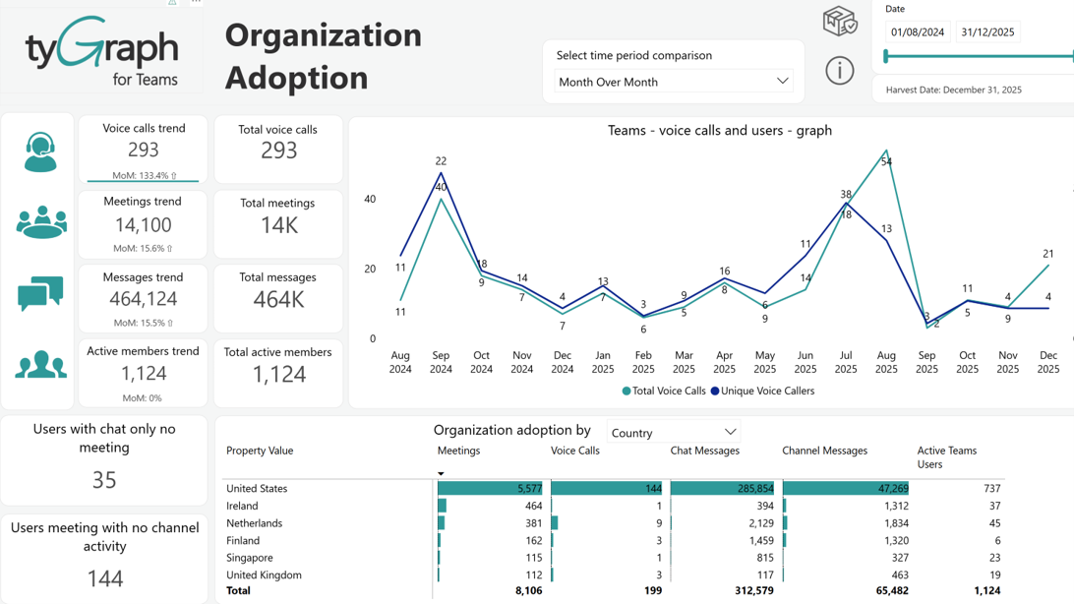This screenshot has width=1074, height=604.
Task: Select the Singapore table row
Action: [613, 558]
